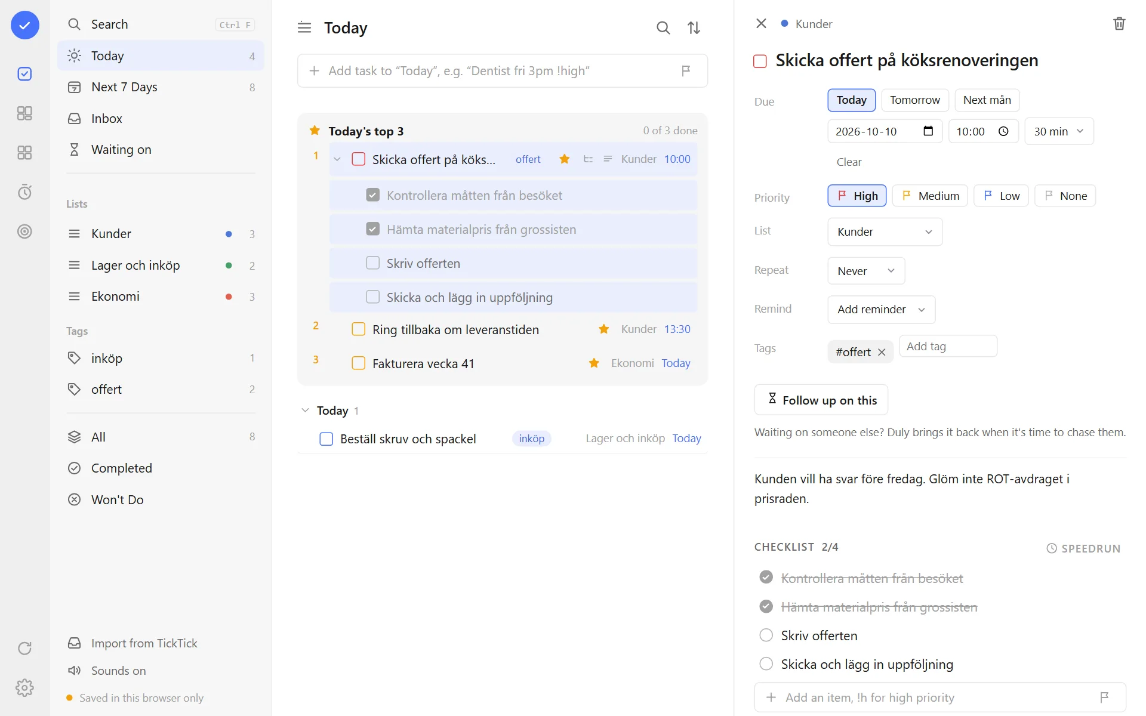
Task: Open the Inbox
Action: point(161,119)
